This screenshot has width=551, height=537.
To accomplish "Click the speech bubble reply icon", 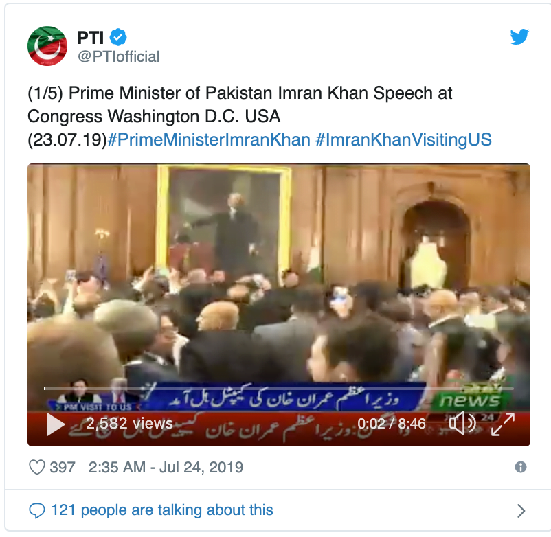I will tap(37, 511).
